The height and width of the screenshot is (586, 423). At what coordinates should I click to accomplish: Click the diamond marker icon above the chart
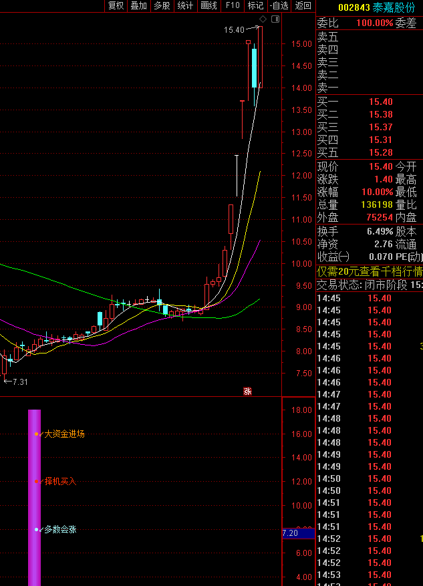pos(263,19)
